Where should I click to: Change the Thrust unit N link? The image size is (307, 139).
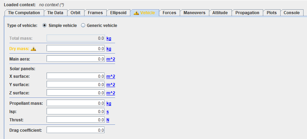(x=108, y=120)
